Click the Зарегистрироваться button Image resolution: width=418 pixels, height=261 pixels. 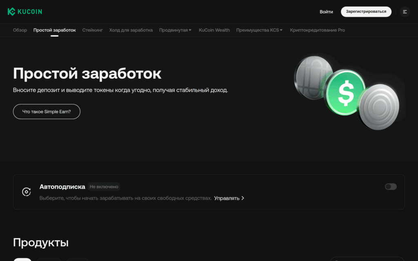366,12
